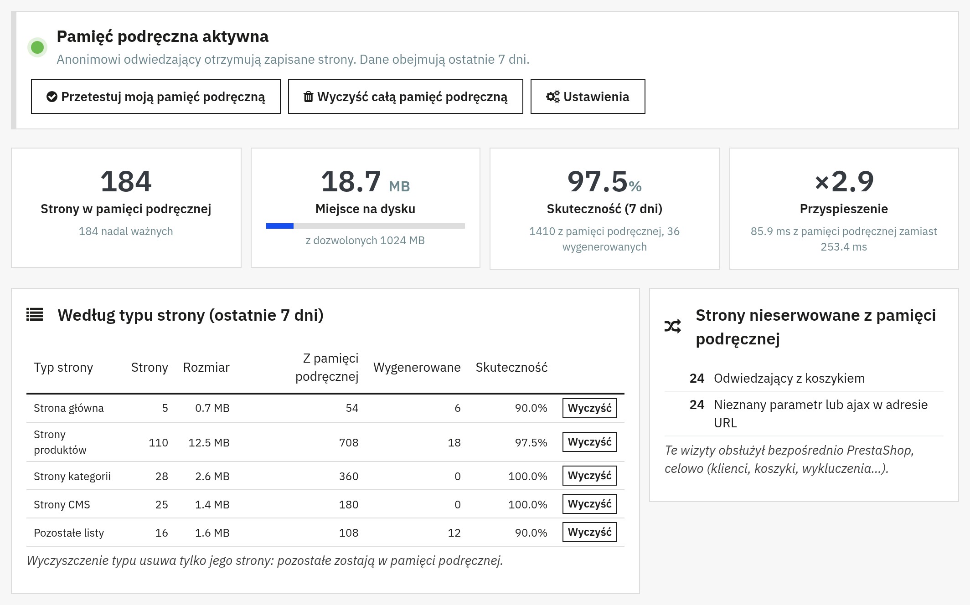Click 'Strony' column header
This screenshot has width=970, height=605.
pos(150,367)
